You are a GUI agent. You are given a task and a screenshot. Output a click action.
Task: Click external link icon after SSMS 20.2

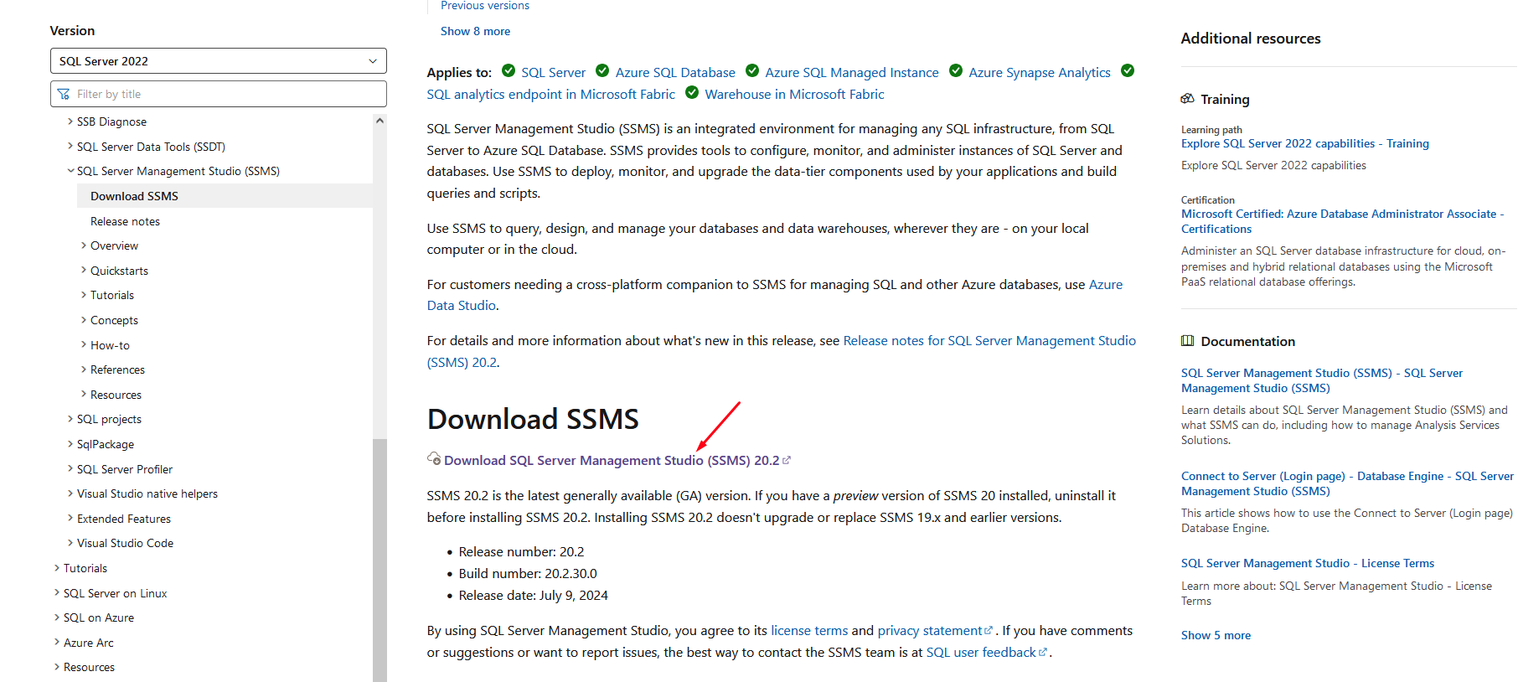[x=787, y=460]
